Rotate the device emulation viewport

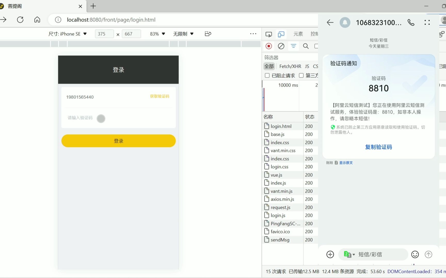coord(208,34)
